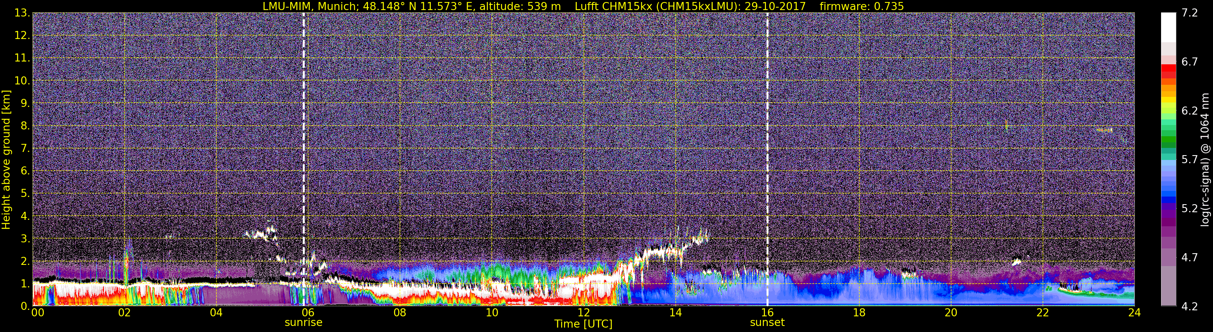
Task: Click the colorbar value '4.2'
Action: [1190, 306]
